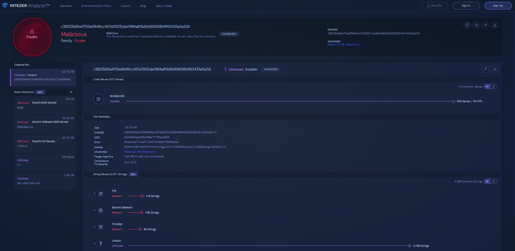Click the re-analyze refresh icon in header

(x=467, y=25)
